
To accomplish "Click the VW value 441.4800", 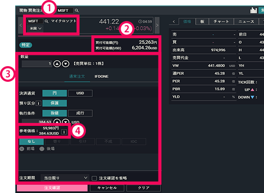I will click(x=216, y=66).
